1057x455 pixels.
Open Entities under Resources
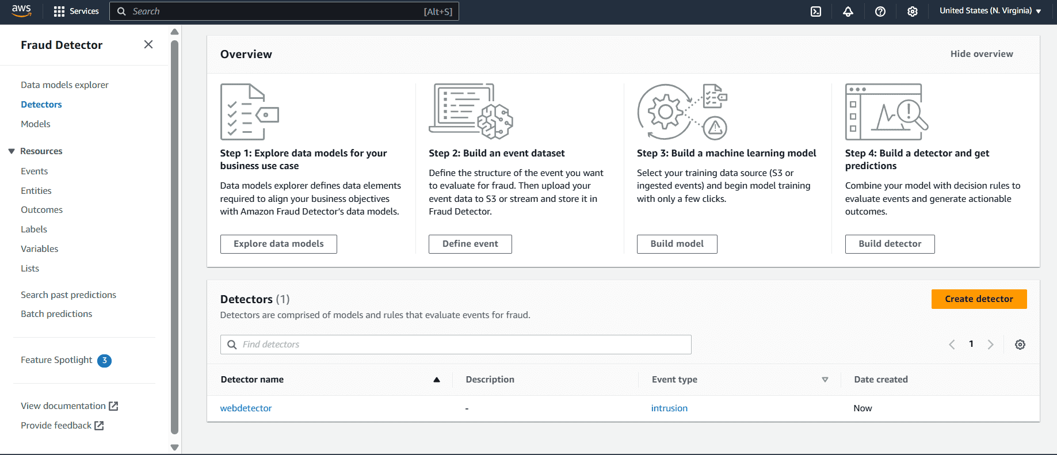pyautogui.click(x=36, y=190)
